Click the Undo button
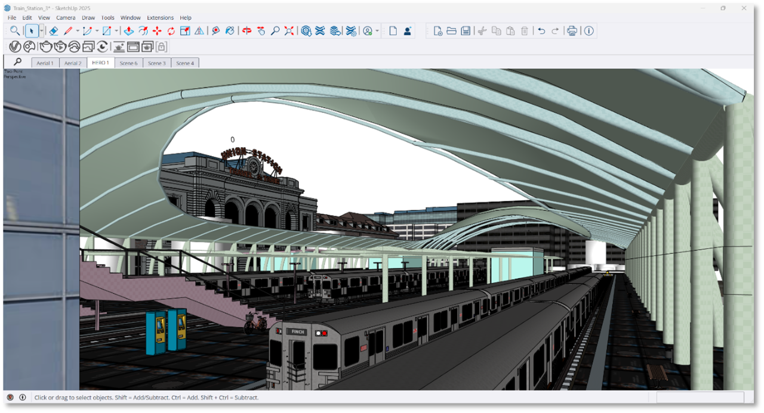This screenshot has width=764, height=413. [541, 31]
